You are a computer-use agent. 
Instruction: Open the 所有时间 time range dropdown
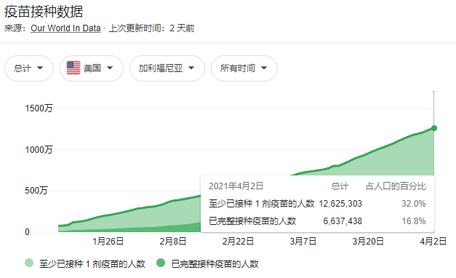[244, 68]
